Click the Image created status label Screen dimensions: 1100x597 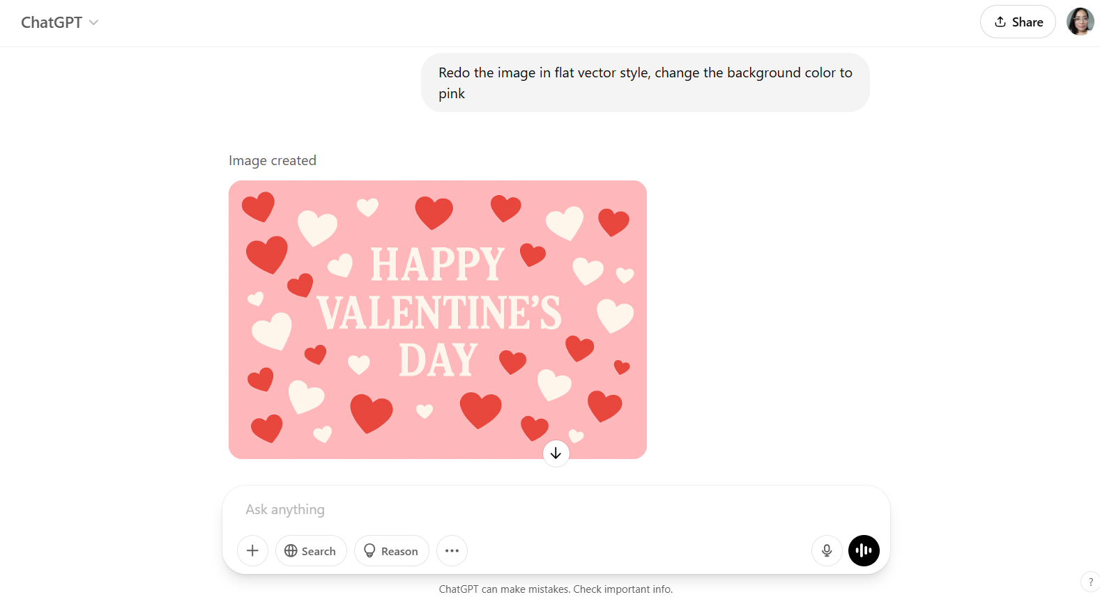pyautogui.click(x=273, y=160)
